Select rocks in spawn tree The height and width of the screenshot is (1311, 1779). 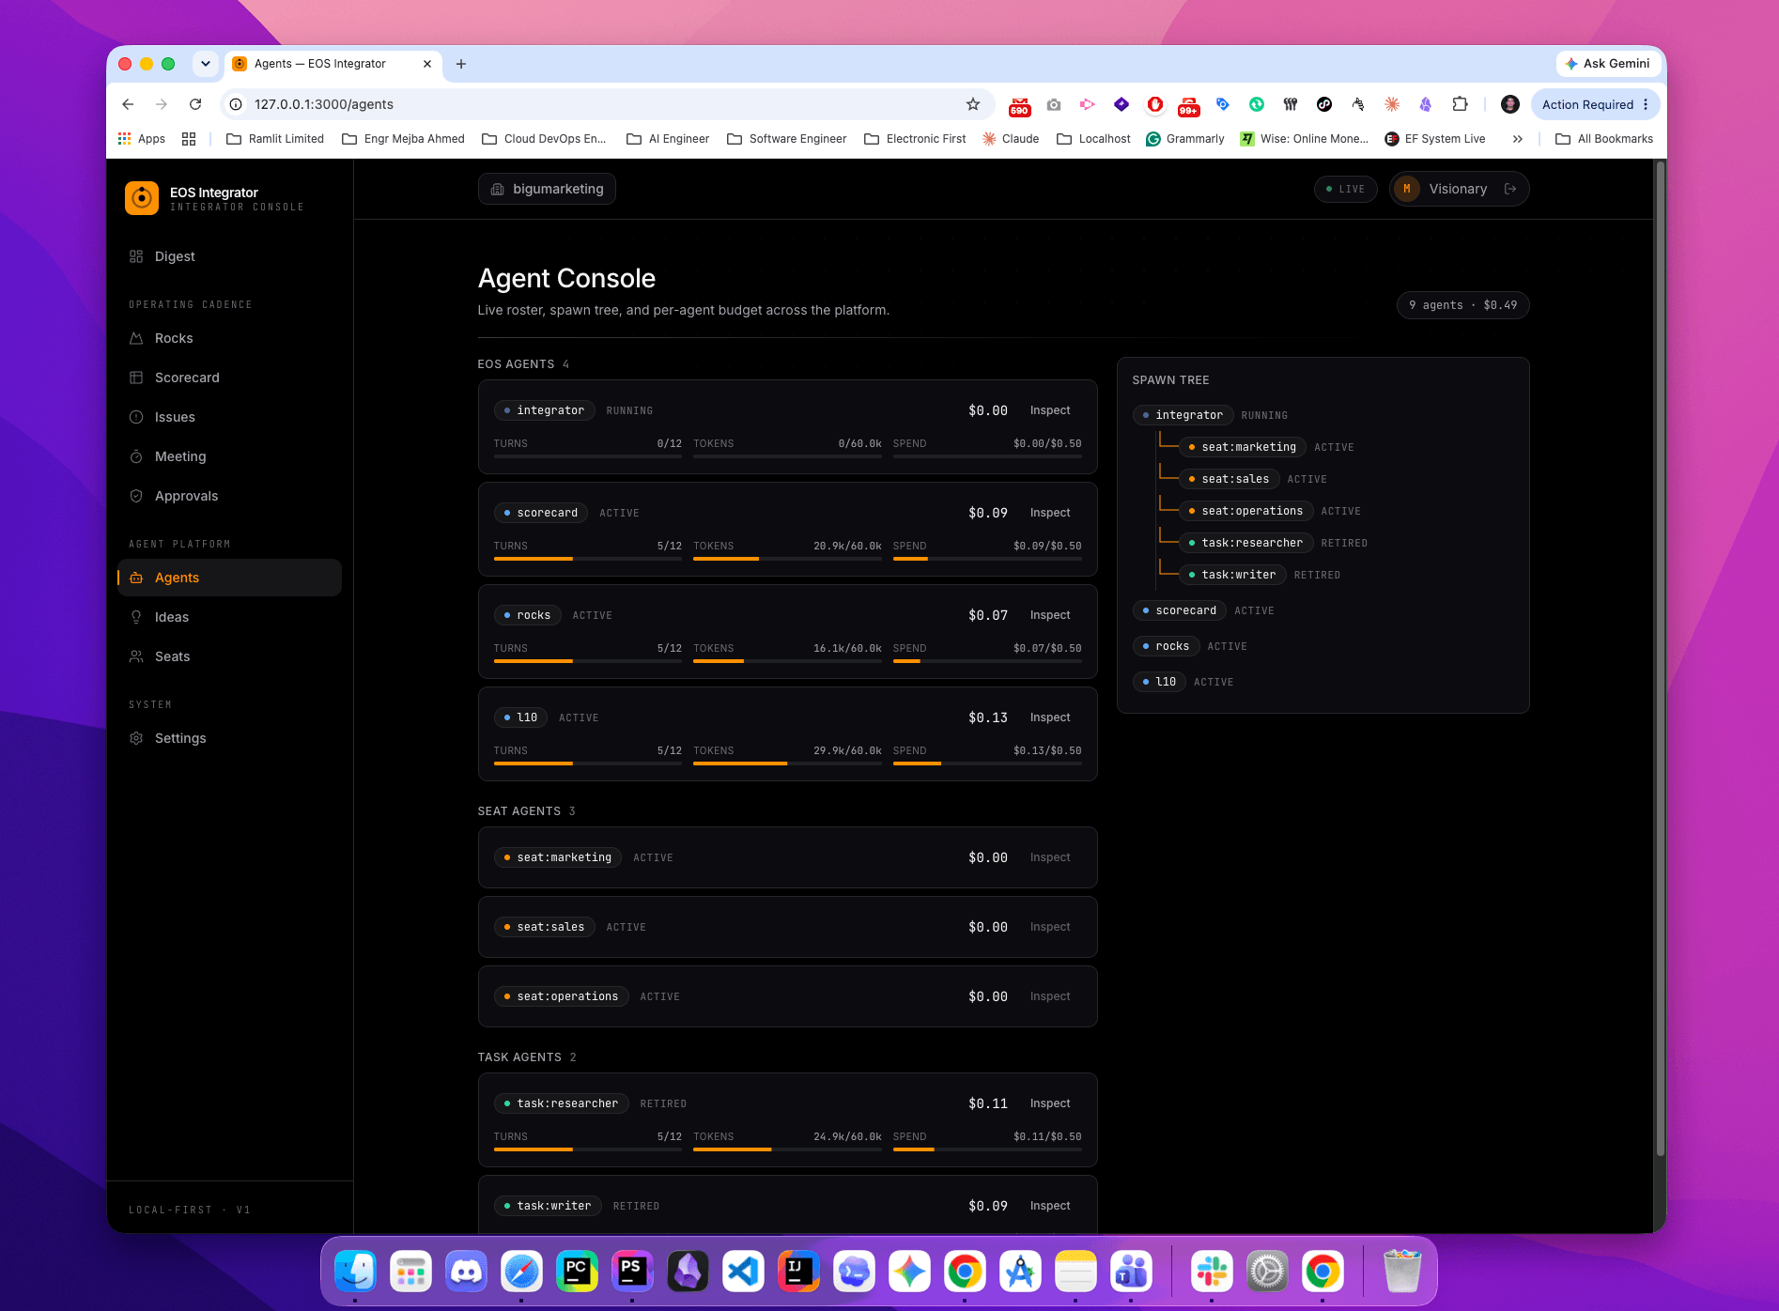tap(1166, 646)
